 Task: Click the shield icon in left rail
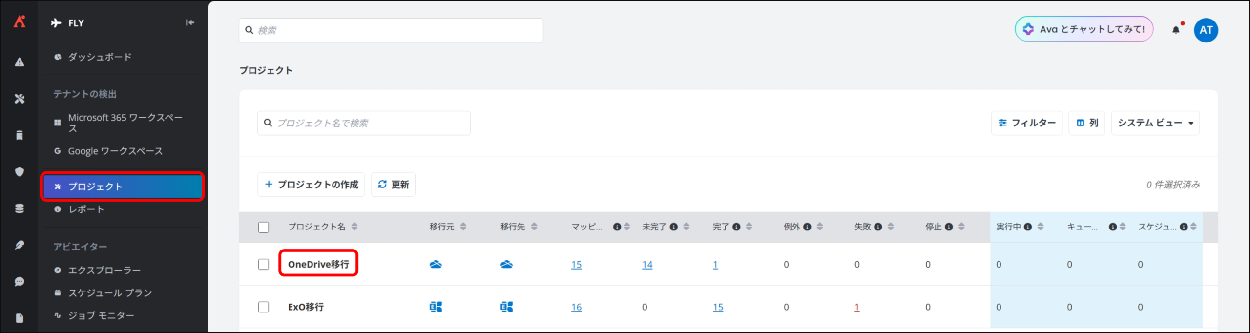click(x=20, y=172)
